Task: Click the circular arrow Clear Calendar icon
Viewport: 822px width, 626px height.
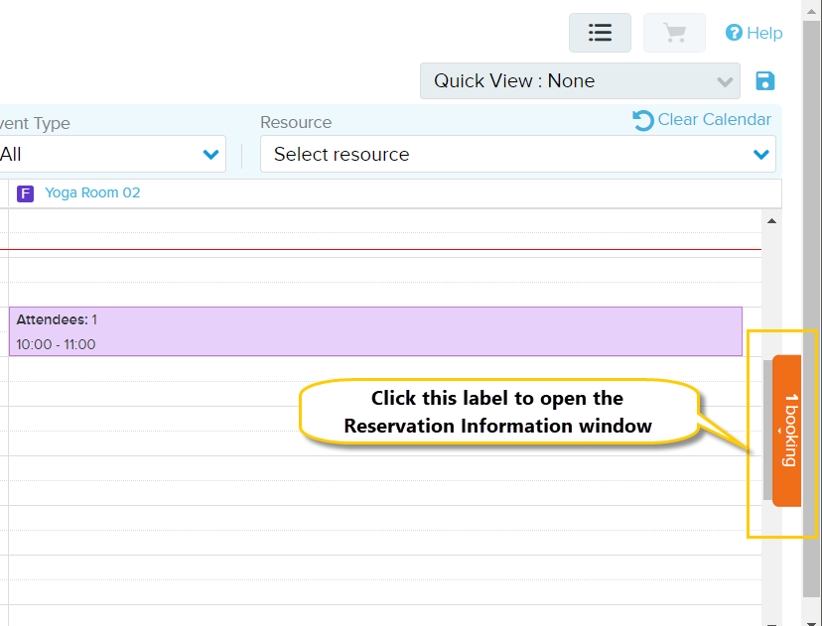Action: [643, 120]
